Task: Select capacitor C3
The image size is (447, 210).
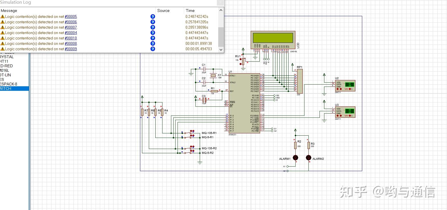Action: tap(204, 100)
